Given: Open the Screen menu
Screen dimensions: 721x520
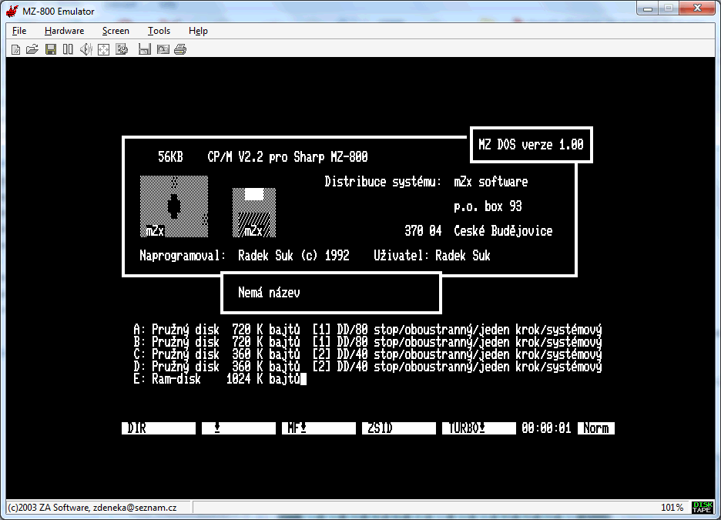Looking at the screenshot, I should tap(116, 31).
